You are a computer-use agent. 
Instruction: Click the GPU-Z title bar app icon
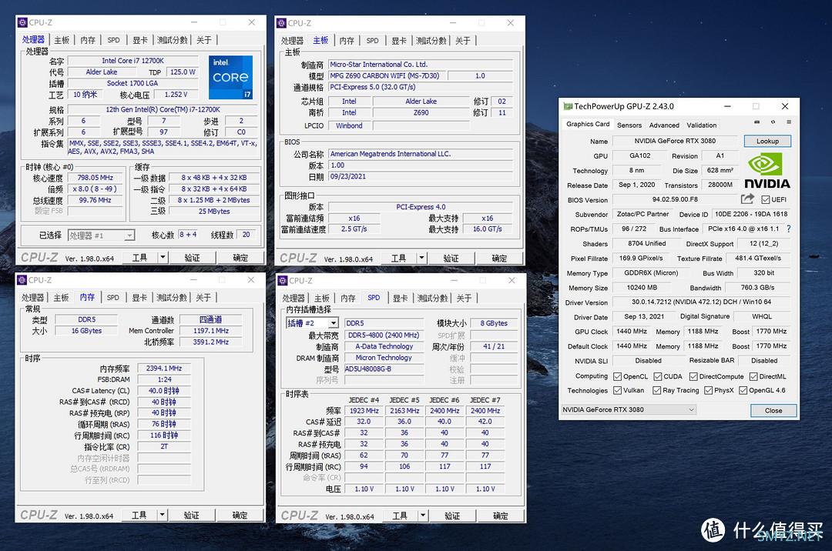(x=568, y=106)
